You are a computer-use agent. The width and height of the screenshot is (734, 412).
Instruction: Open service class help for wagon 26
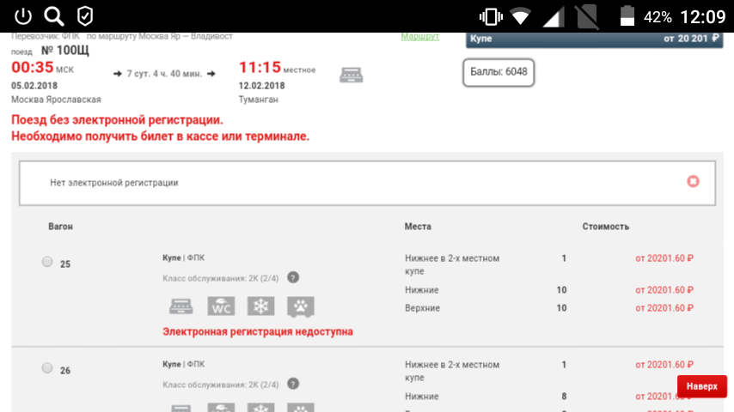(293, 384)
